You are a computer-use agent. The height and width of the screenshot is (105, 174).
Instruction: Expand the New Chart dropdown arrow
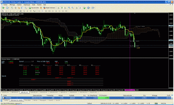4,8
